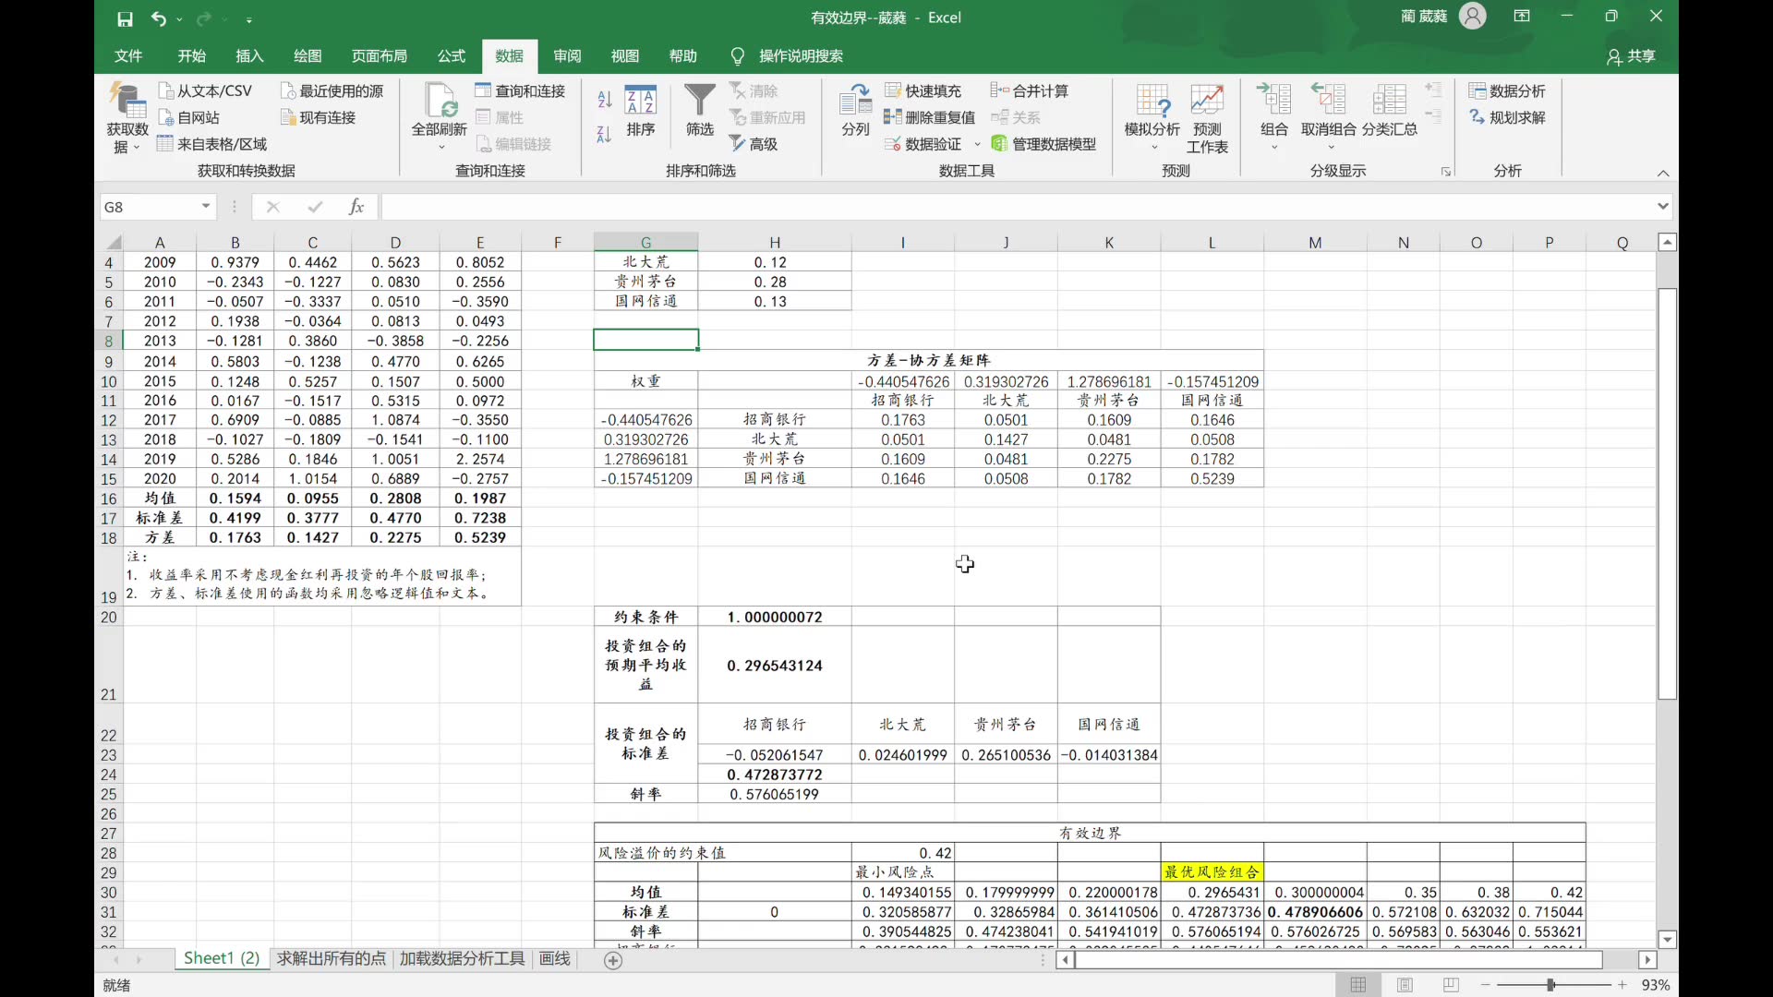Open 数据验证 dropdown arrow

point(978,144)
